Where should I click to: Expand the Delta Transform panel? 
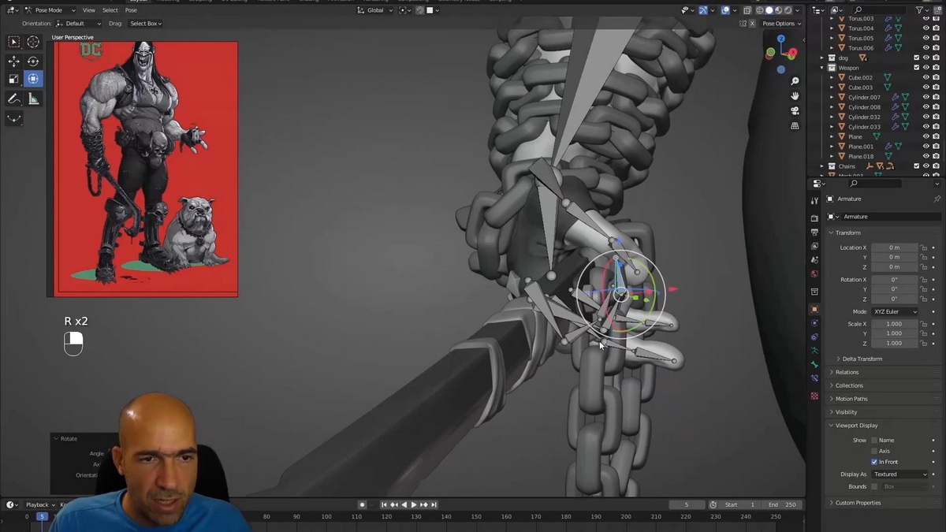(862, 359)
